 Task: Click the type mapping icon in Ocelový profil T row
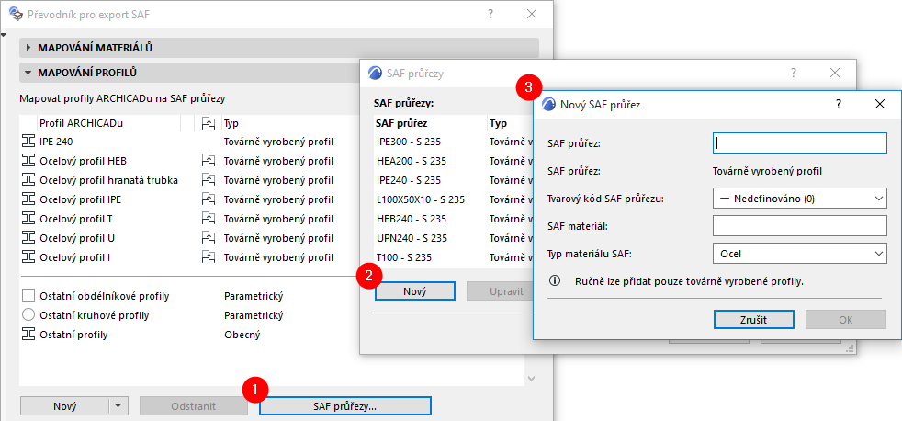point(209,219)
